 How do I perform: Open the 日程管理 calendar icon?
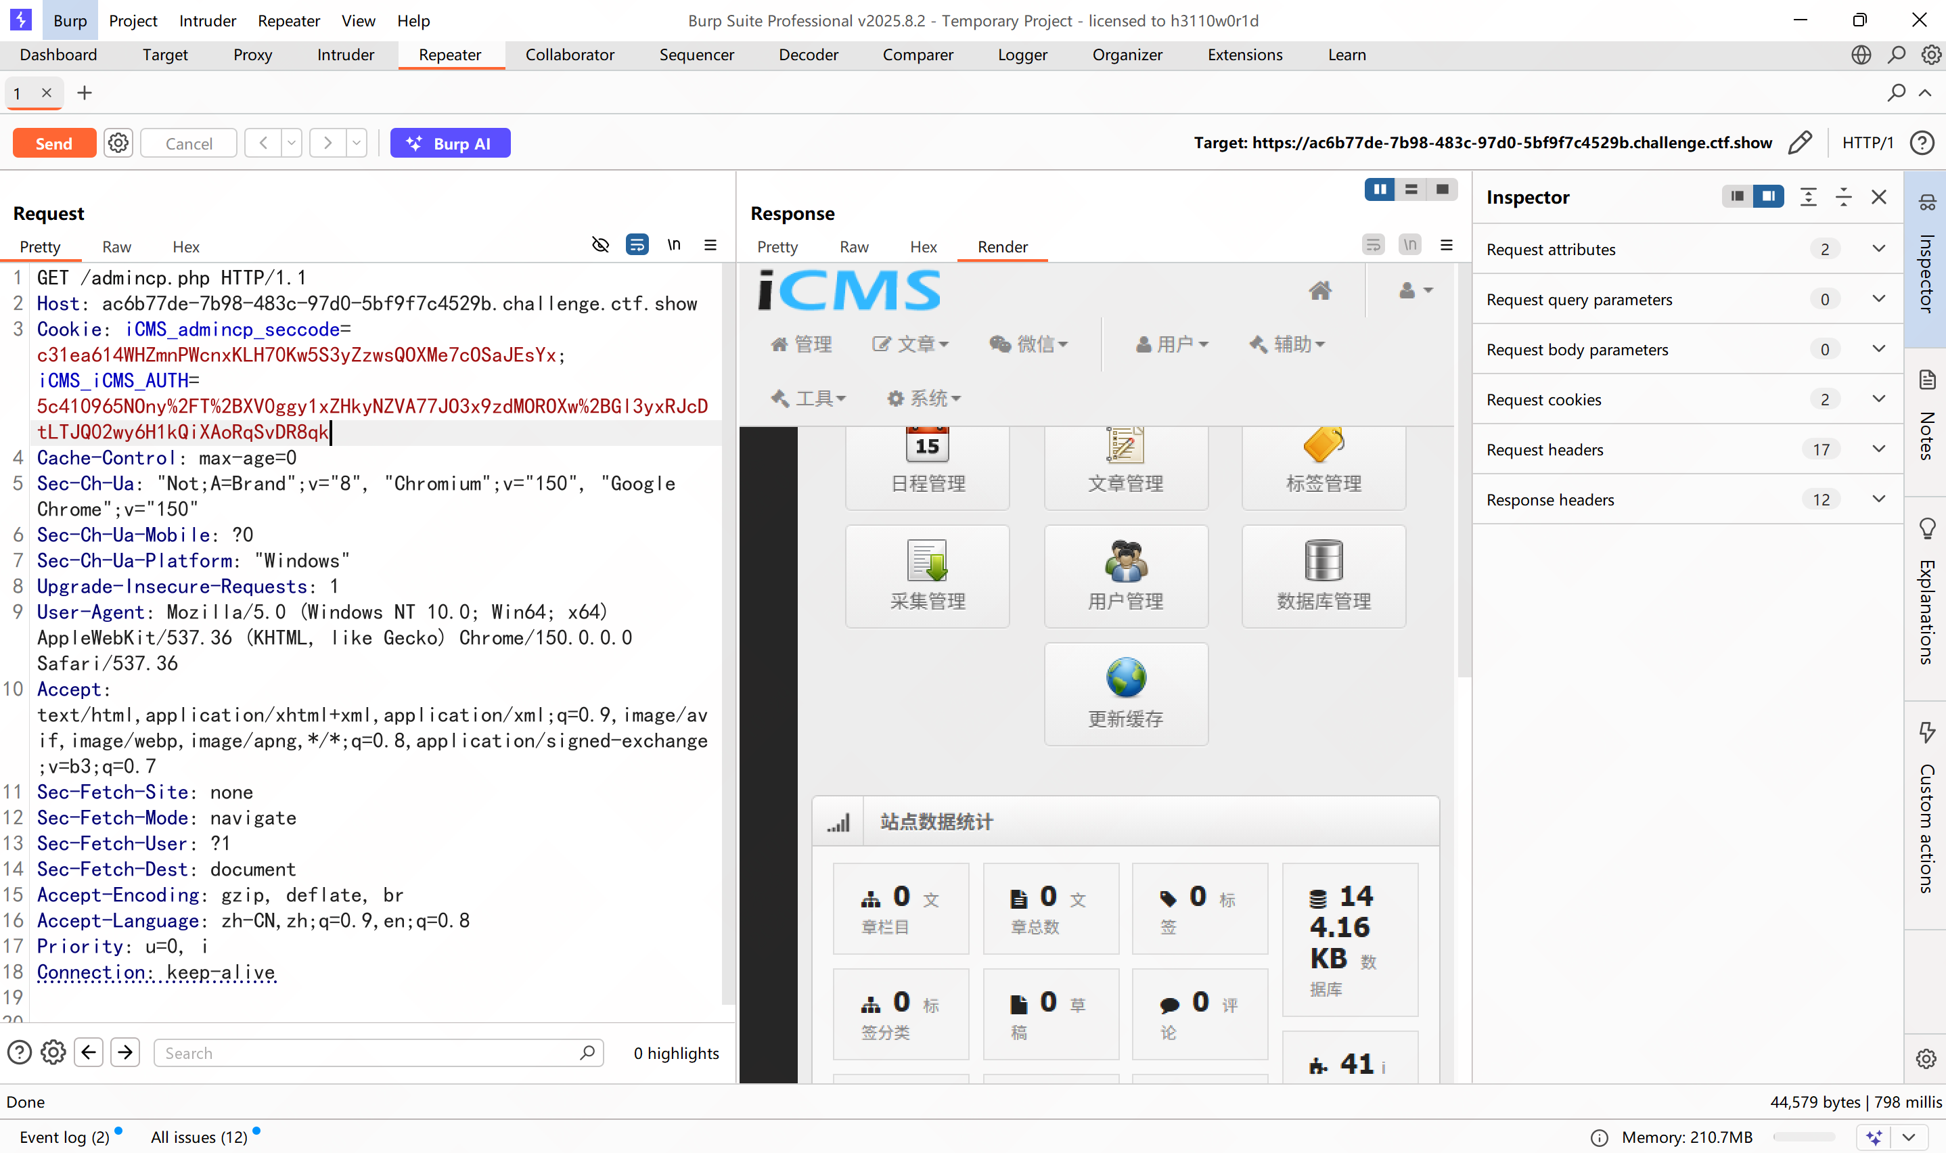point(928,445)
